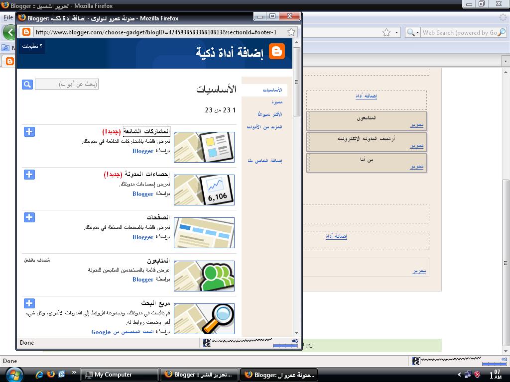Open the tab list dropdown in main window
The height and width of the screenshot is (382, 510).
point(506,61)
